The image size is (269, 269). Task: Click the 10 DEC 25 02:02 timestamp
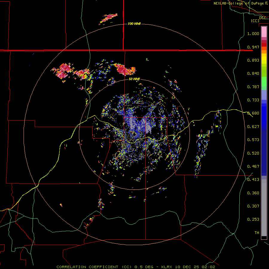(x=195, y=267)
